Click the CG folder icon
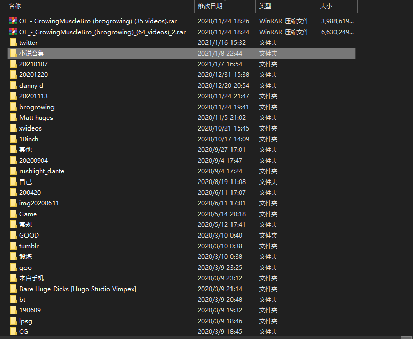Screen dimensions: 413x339 click(x=13, y=332)
